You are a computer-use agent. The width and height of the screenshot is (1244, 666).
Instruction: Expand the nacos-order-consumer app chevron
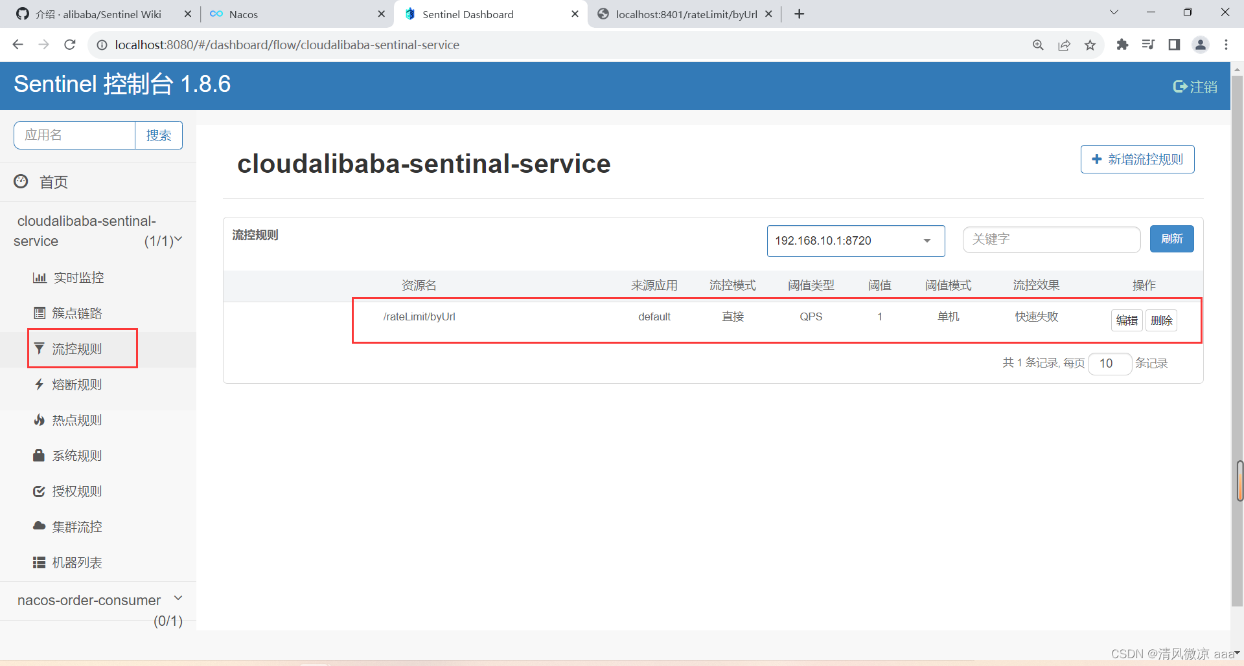[179, 598]
